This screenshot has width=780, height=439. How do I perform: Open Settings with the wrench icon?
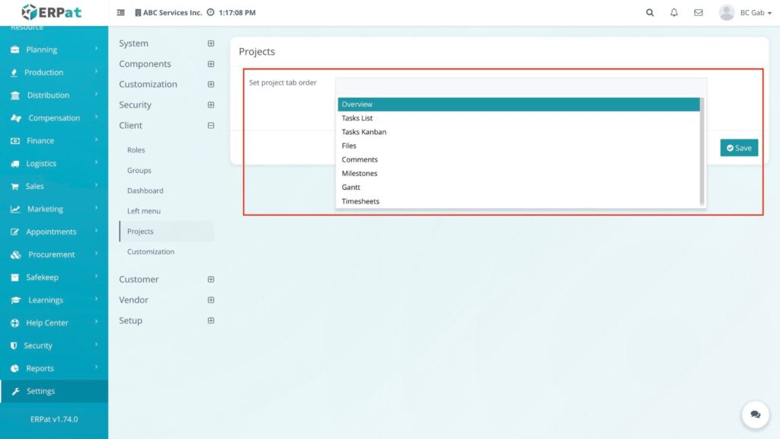coord(41,391)
